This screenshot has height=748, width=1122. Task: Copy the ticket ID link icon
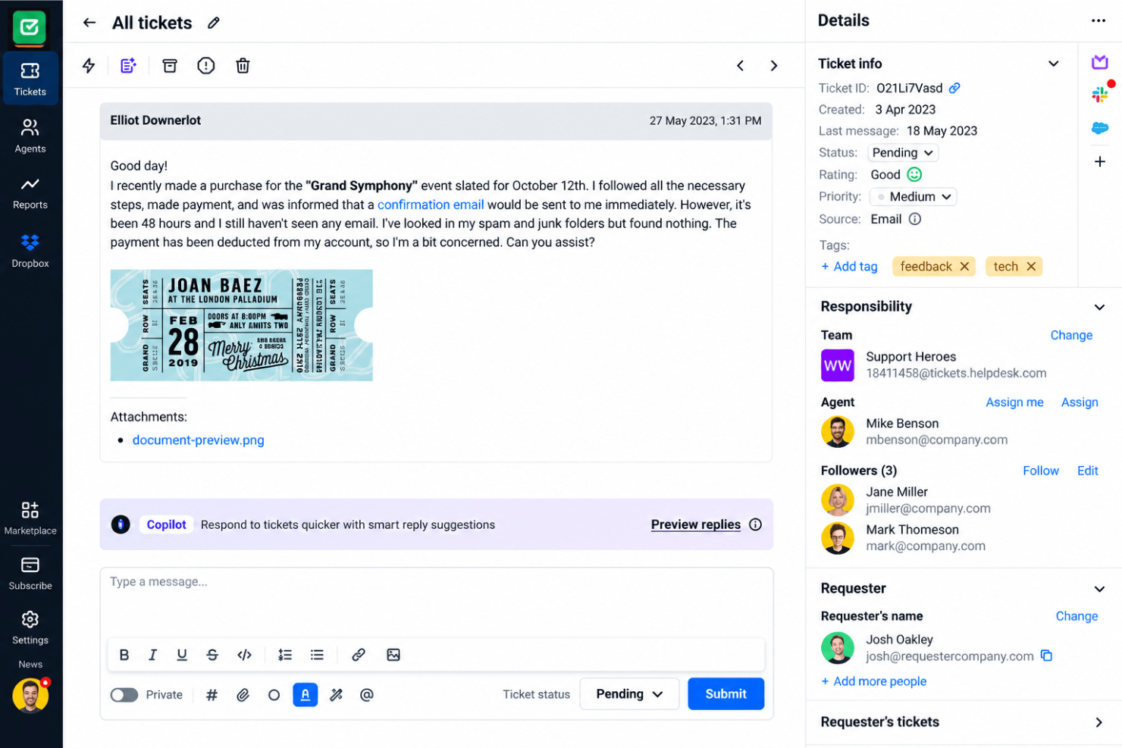click(x=954, y=89)
